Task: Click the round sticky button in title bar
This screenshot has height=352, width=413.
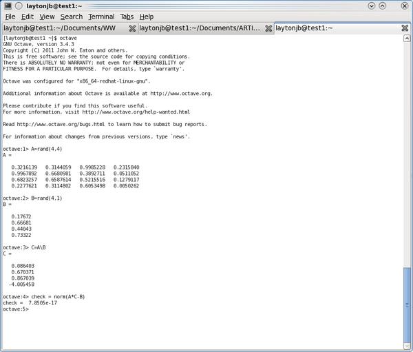Action: (x=19, y=6)
